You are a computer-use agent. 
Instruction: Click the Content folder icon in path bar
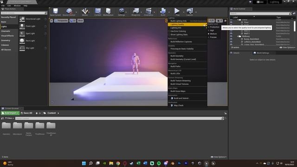(x=45, y=113)
